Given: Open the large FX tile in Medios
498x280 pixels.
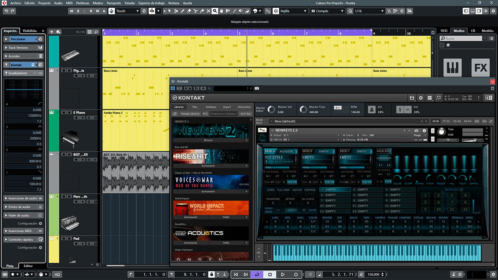Looking at the screenshot, I should point(481,67).
